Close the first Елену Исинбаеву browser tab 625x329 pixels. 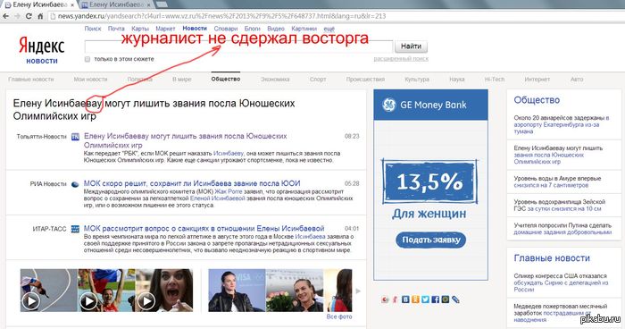(x=72, y=4)
